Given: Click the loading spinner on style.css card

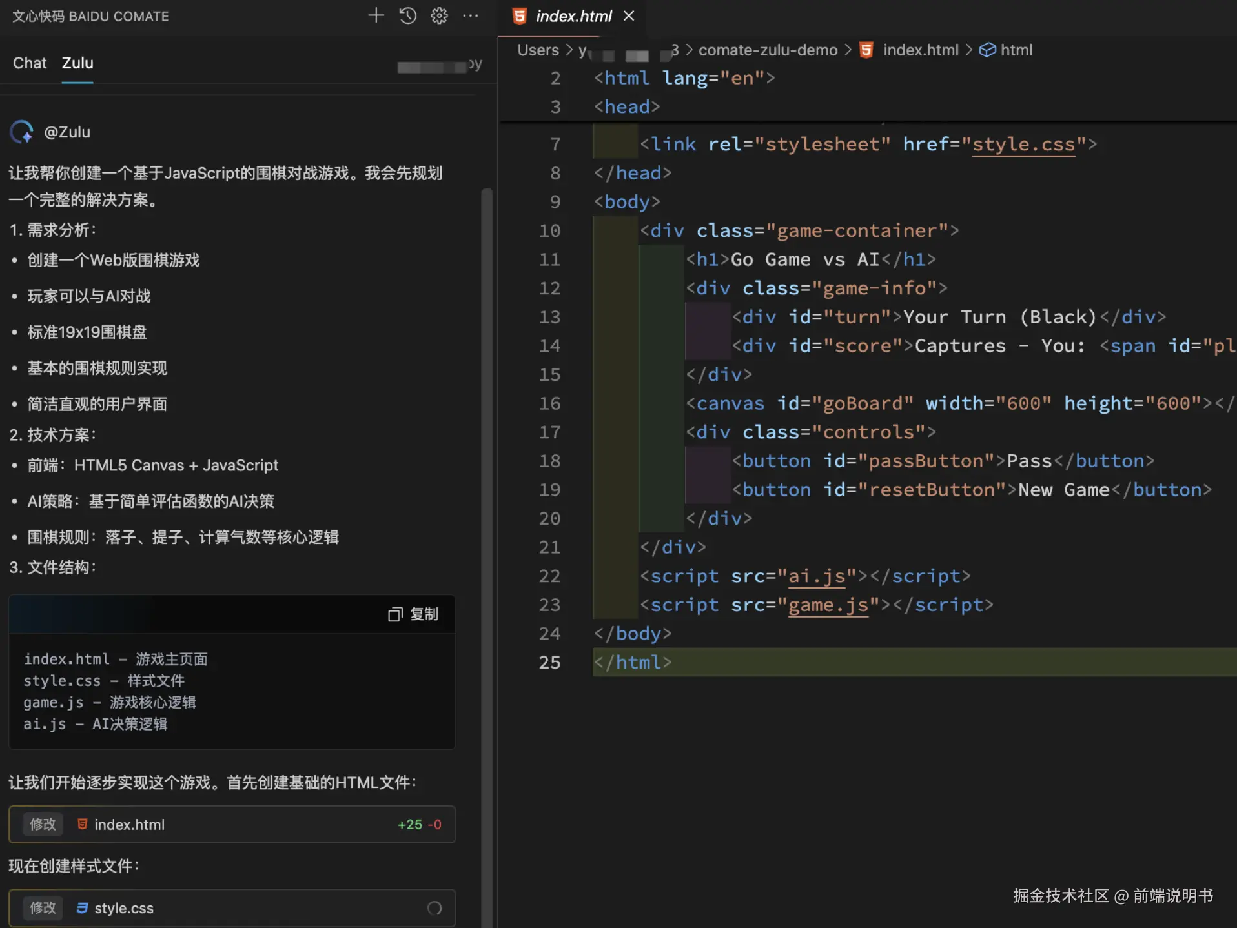Looking at the screenshot, I should (x=434, y=908).
